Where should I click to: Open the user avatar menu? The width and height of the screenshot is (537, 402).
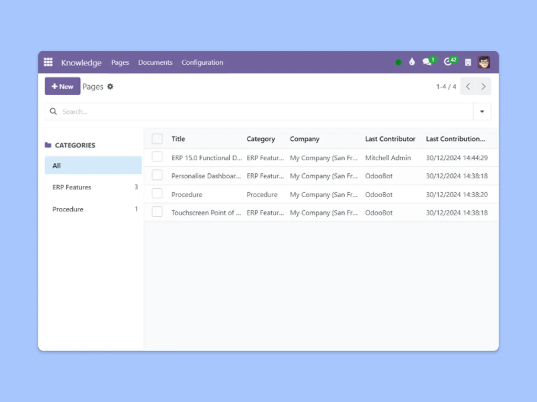point(484,62)
